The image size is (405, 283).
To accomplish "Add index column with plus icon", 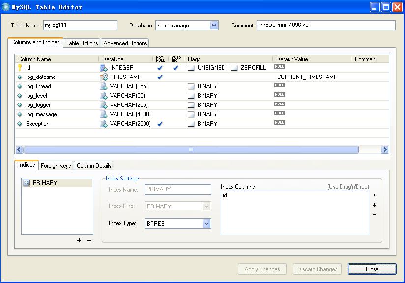I will [x=375, y=205].
